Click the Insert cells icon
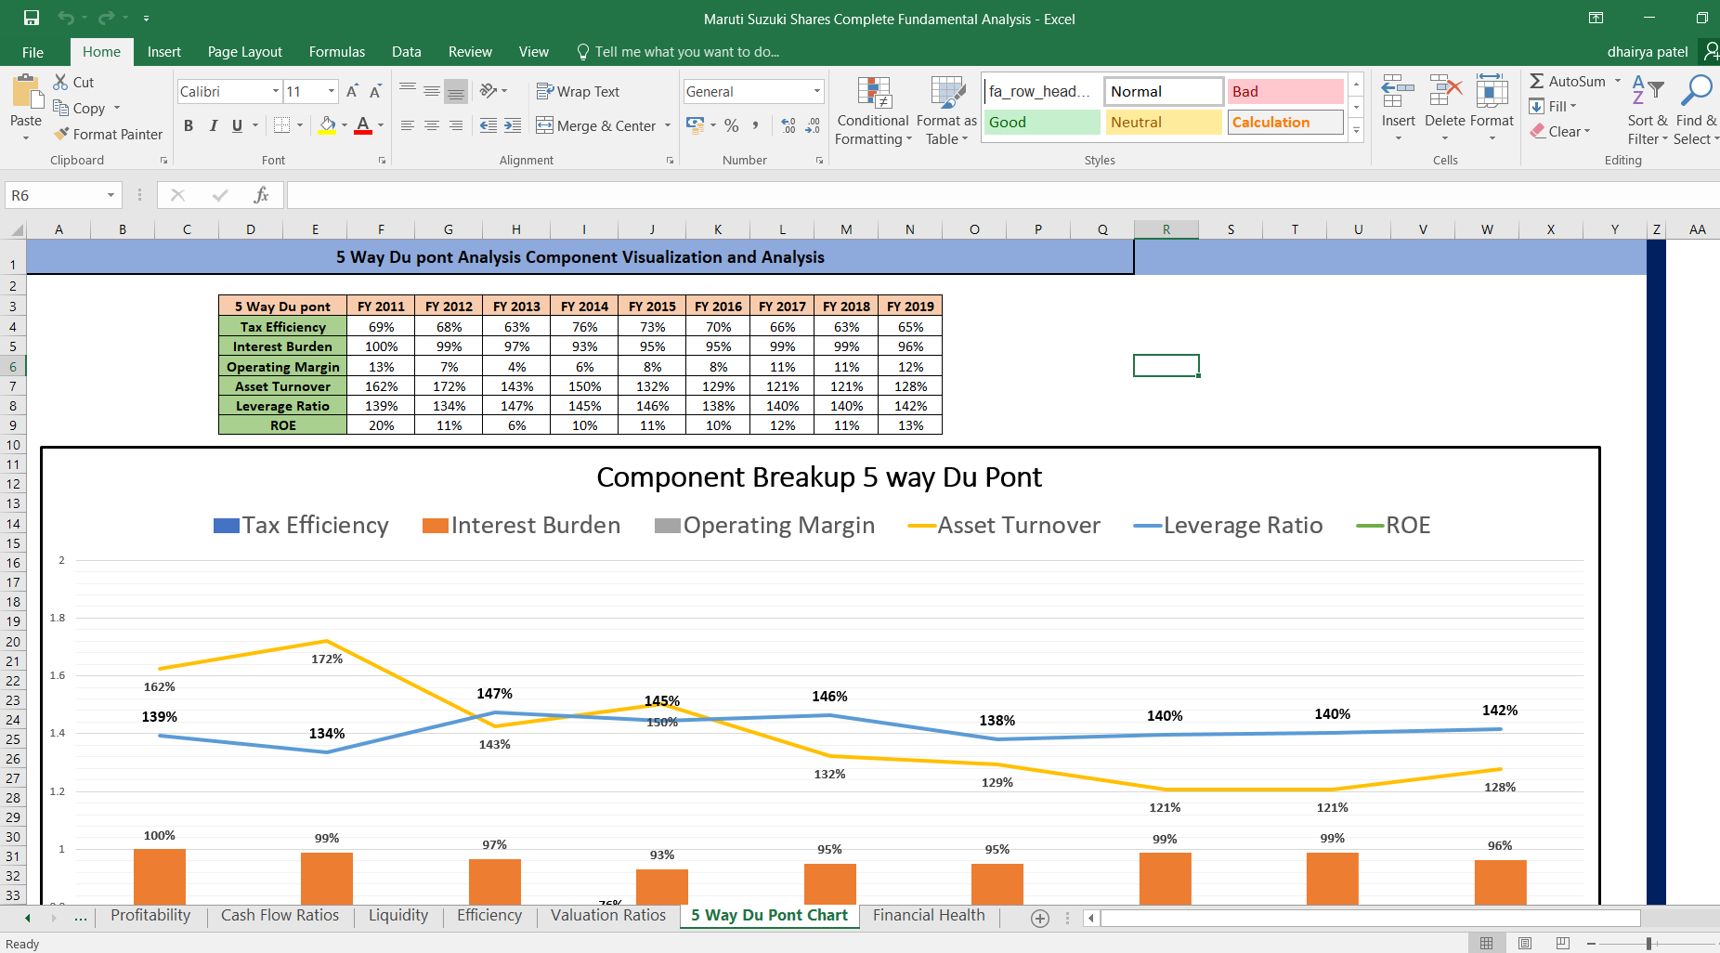1720x953 pixels. point(1398,92)
